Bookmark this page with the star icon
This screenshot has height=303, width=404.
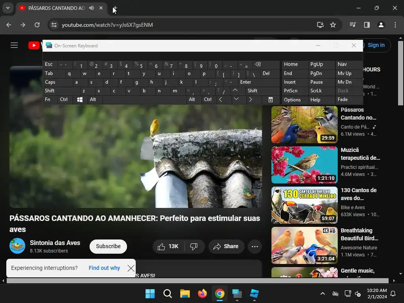coord(333,25)
